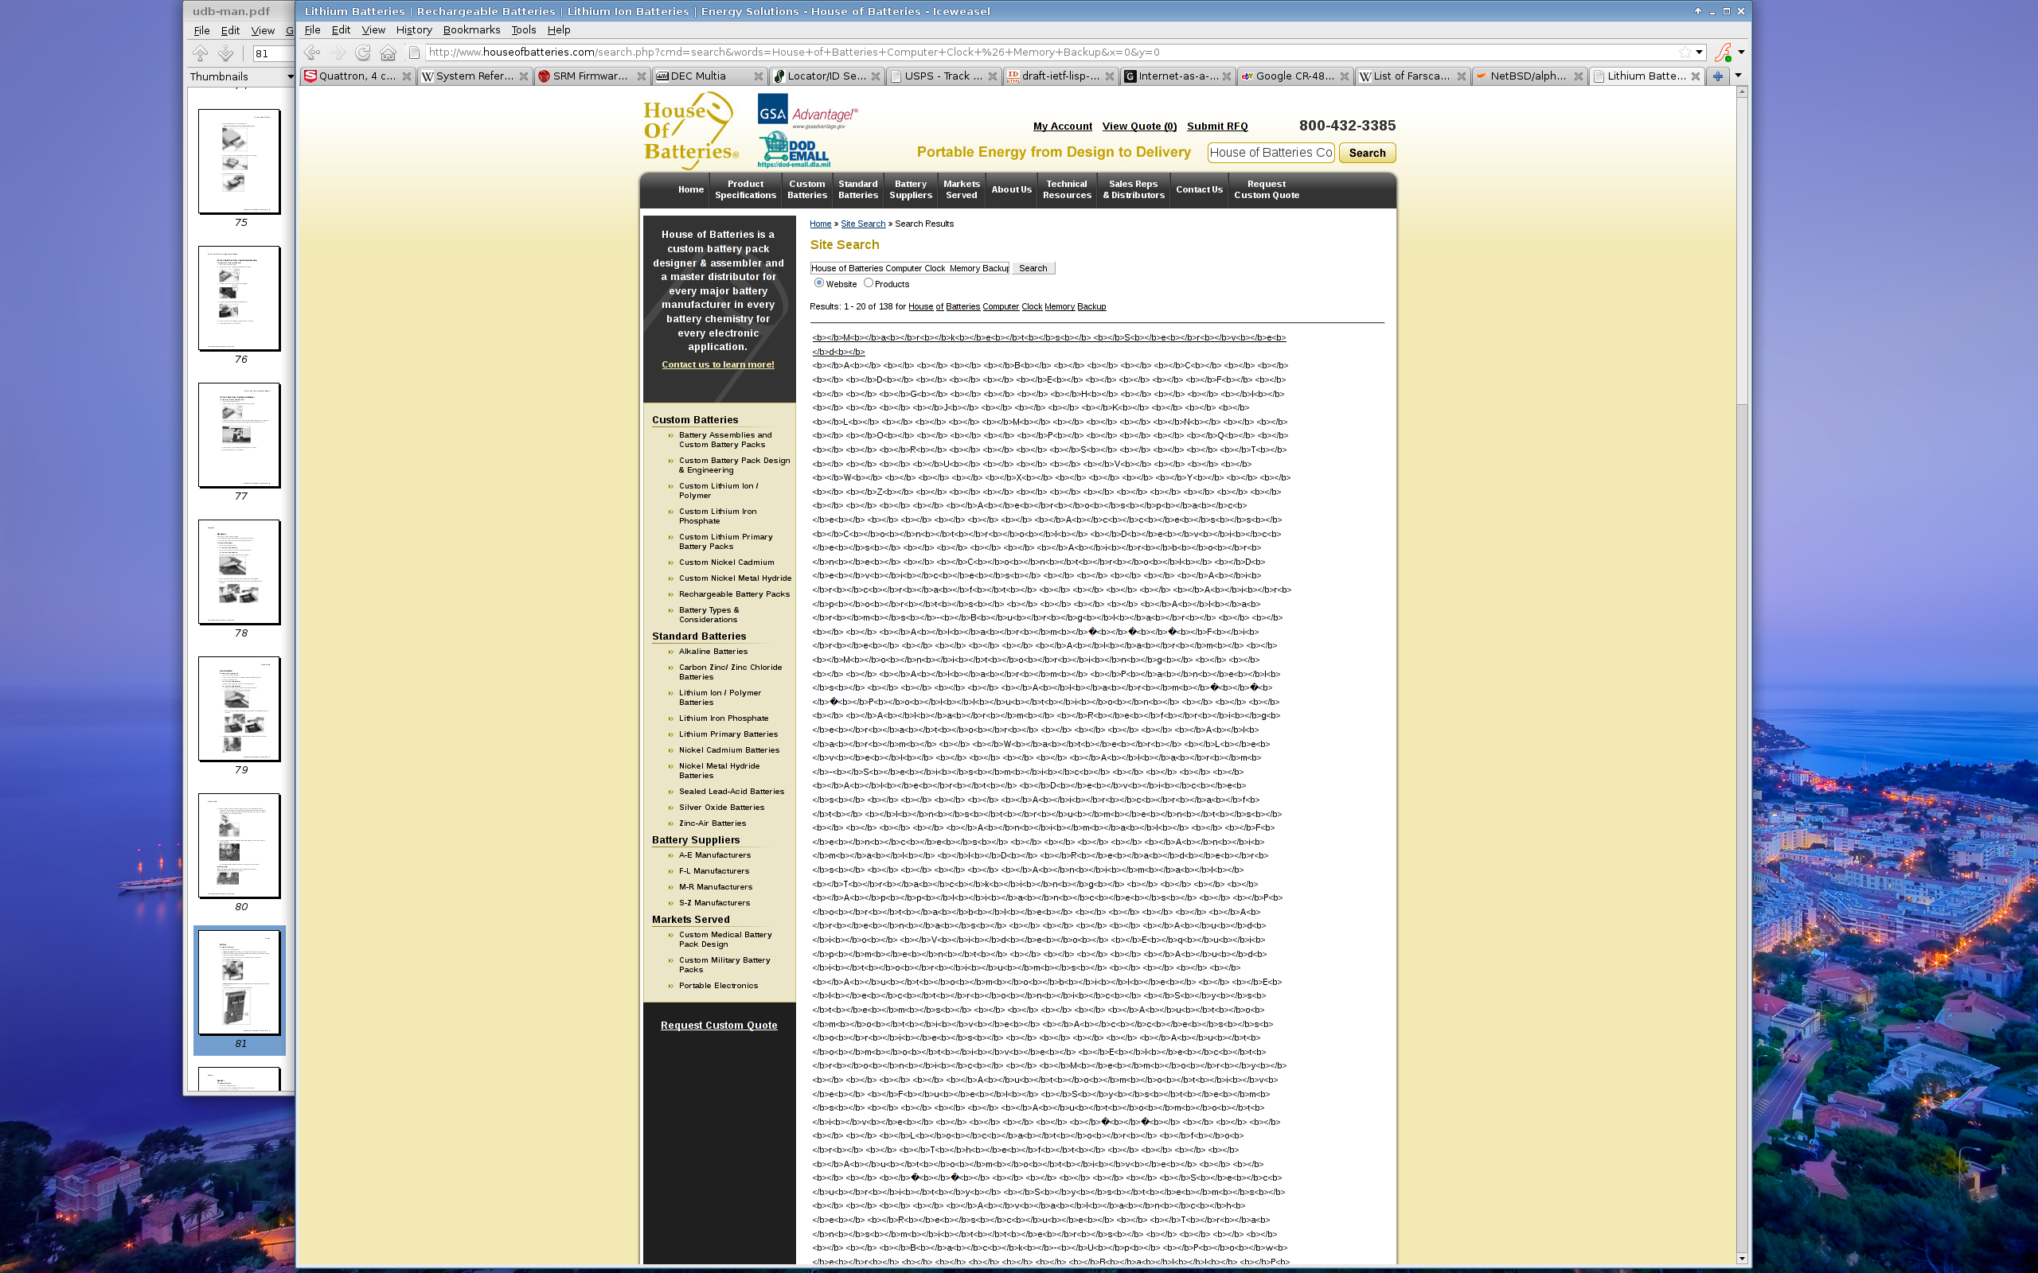
Task: Click the Site Search breadcrumb link
Action: (862, 224)
